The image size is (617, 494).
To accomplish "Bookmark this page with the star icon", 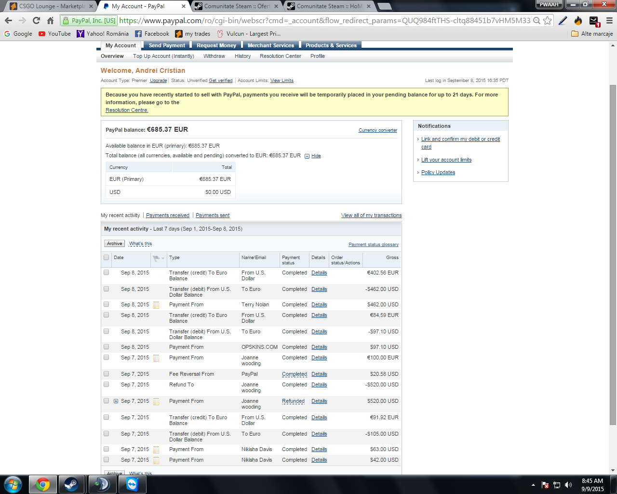I will coord(547,20).
